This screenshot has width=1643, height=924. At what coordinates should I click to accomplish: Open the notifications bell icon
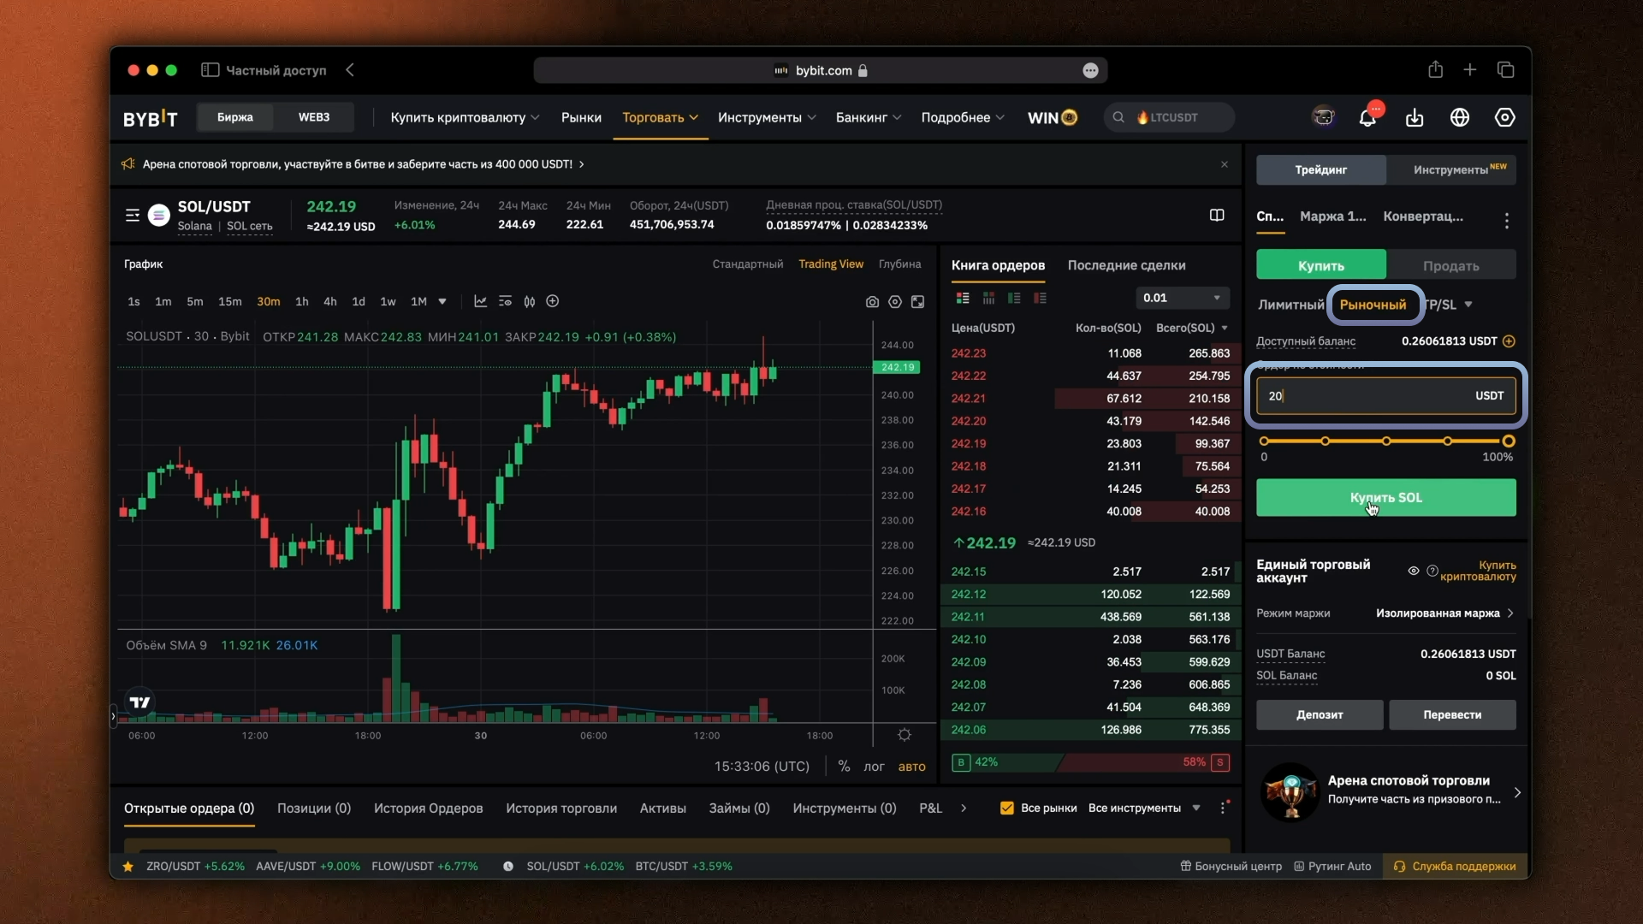click(x=1367, y=118)
